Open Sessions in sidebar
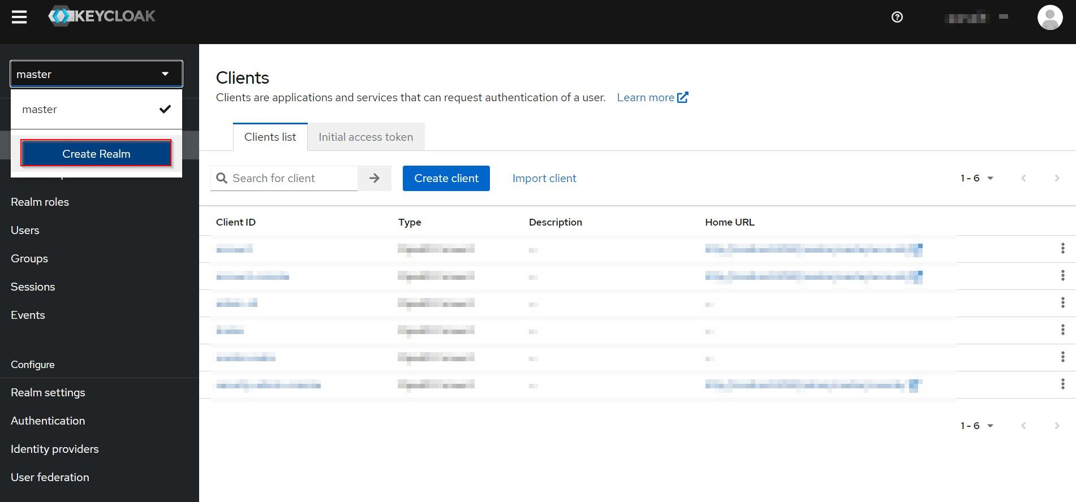Screen dimensions: 1076x502 [33, 287]
